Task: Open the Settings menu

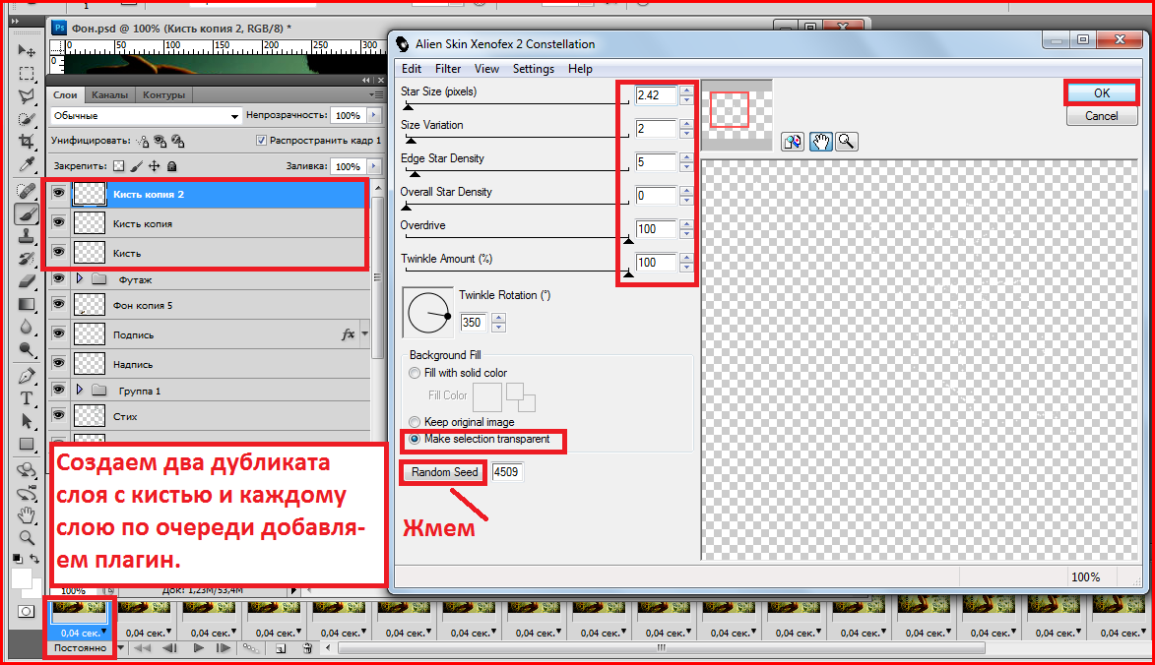Action: tap(534, 69)
